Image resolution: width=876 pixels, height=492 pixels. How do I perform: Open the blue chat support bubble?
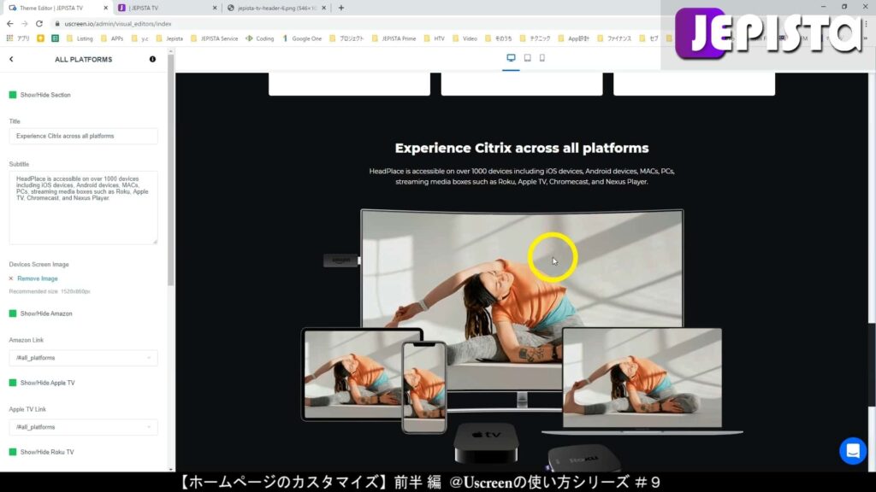pos(853,451)
